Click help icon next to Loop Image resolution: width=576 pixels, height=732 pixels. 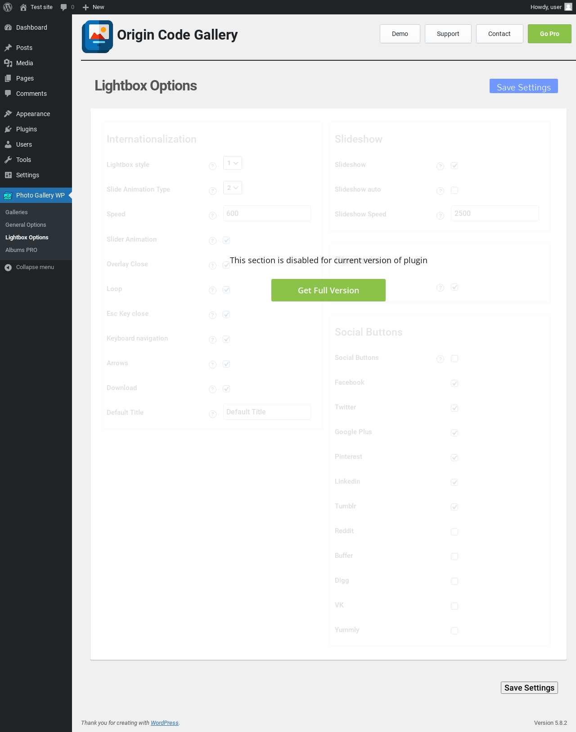click(213, 291)
